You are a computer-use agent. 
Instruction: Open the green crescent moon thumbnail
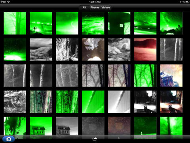click(x=67, y=23)
